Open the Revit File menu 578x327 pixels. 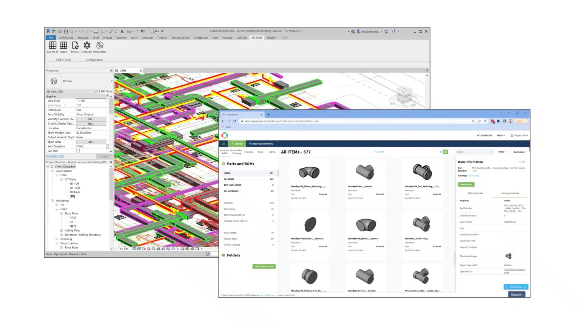tap(51, 38)
